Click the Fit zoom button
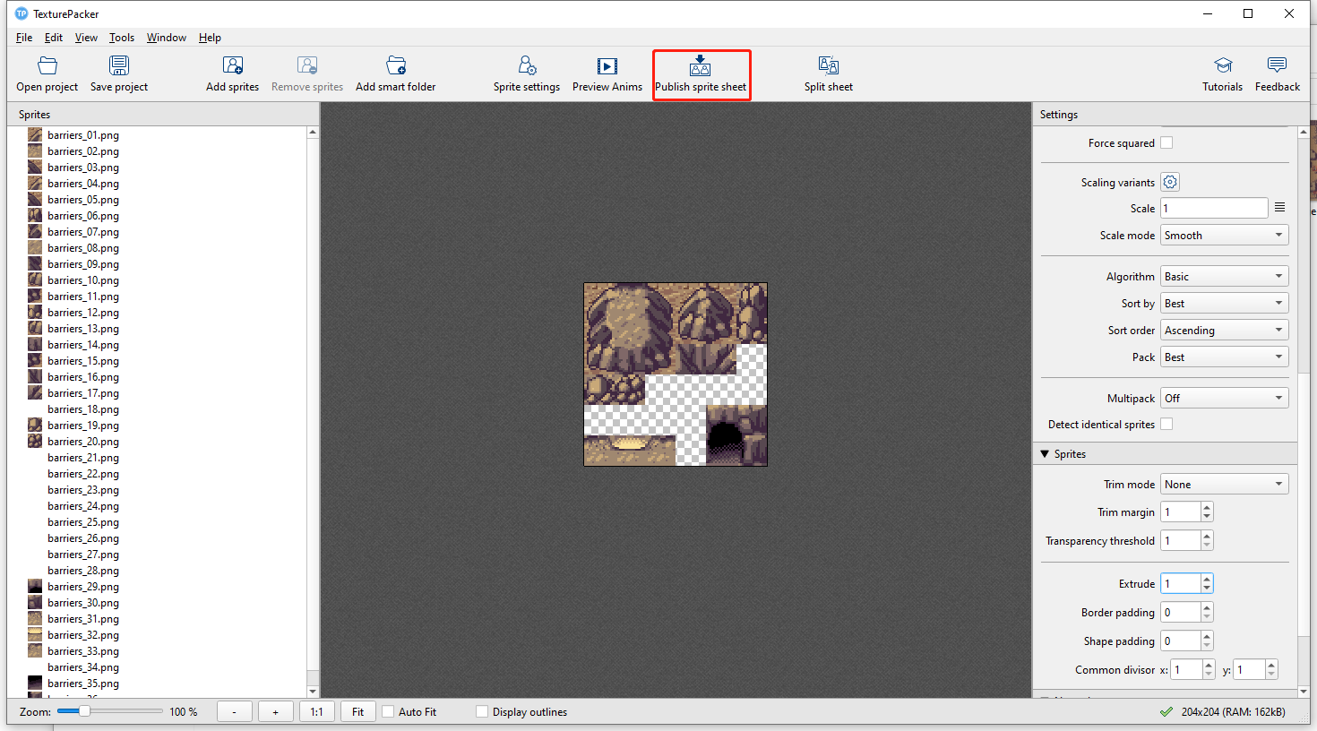The image size is (1317, 731). 358,711
